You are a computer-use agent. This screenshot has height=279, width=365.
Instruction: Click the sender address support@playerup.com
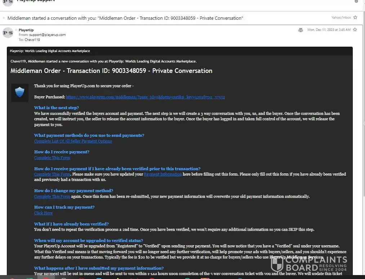click(47, 35)
